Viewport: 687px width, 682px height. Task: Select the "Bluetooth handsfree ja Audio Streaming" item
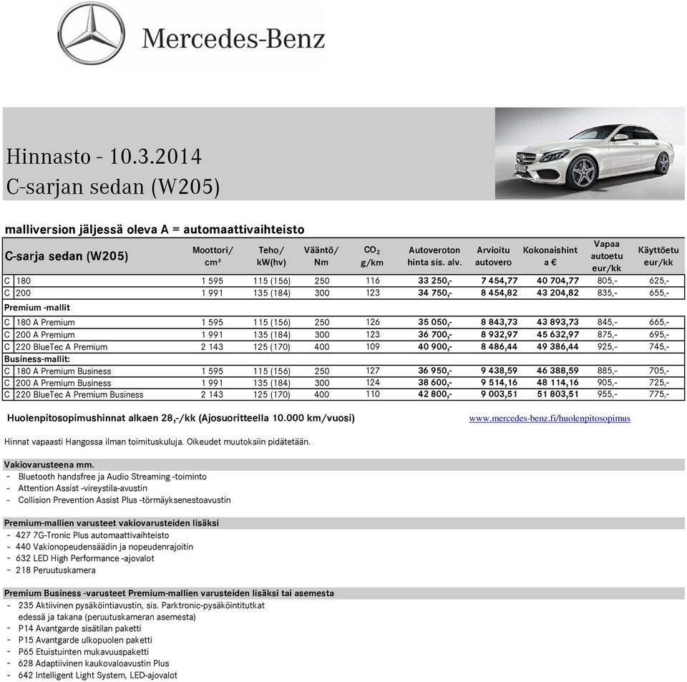[x=112, y=477]
